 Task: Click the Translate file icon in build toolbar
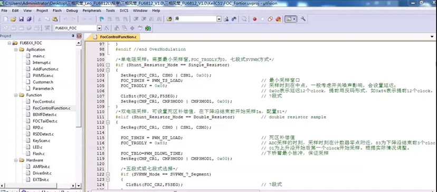pyautogui.click(x=6, y=28)
